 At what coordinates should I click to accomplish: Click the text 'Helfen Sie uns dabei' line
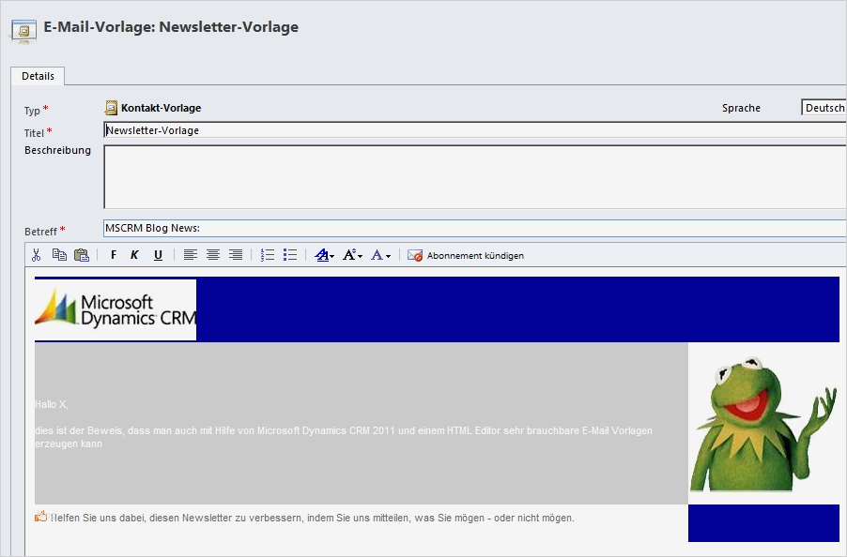(312, 519)
